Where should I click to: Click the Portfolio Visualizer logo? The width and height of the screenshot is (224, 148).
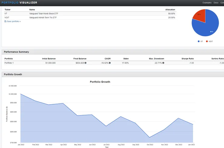coord(19,2)
